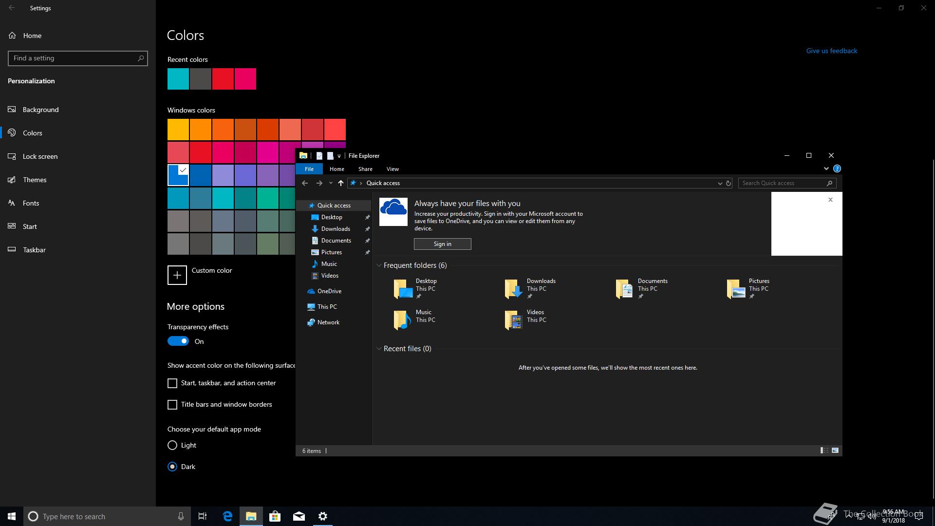Click the Background picture icon in Settings
This screenshot has width=935, height=526.
pyautogui.click(x=12, y=110)
